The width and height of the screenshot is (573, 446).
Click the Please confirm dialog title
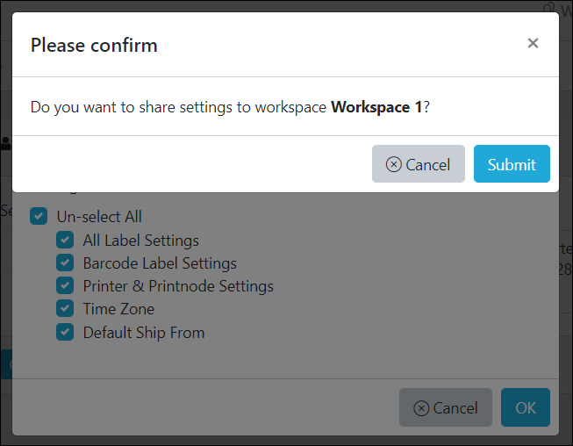(x=94, y=46)
